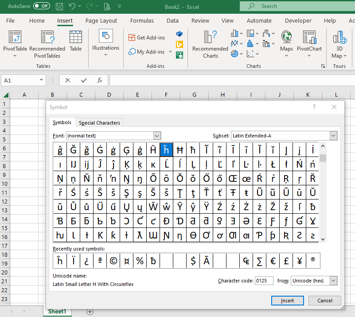Switch to the Special Characters tab
This screenshot has height=317, width=355.
[99, 123]
